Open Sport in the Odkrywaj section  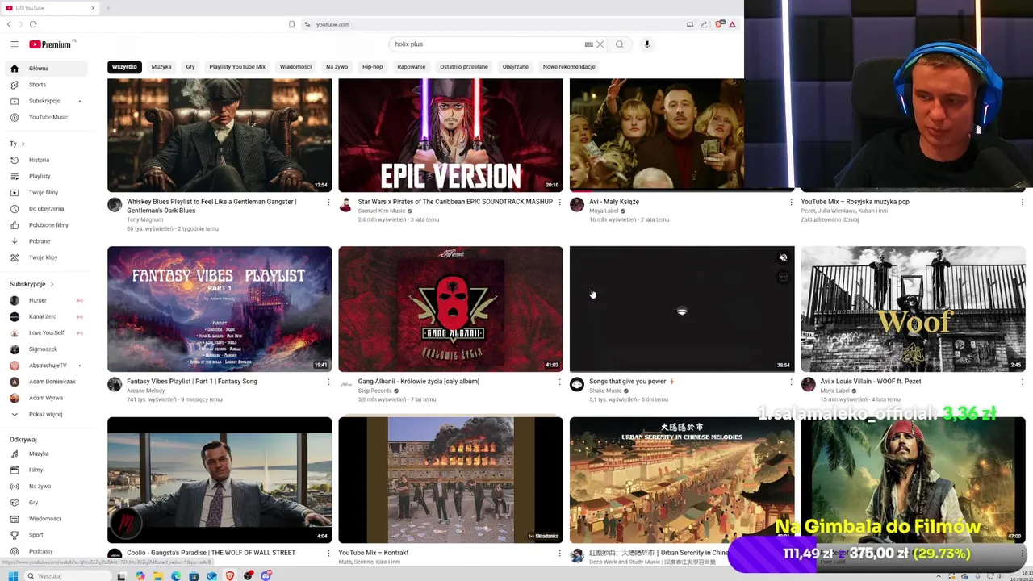tap(45, 535)
